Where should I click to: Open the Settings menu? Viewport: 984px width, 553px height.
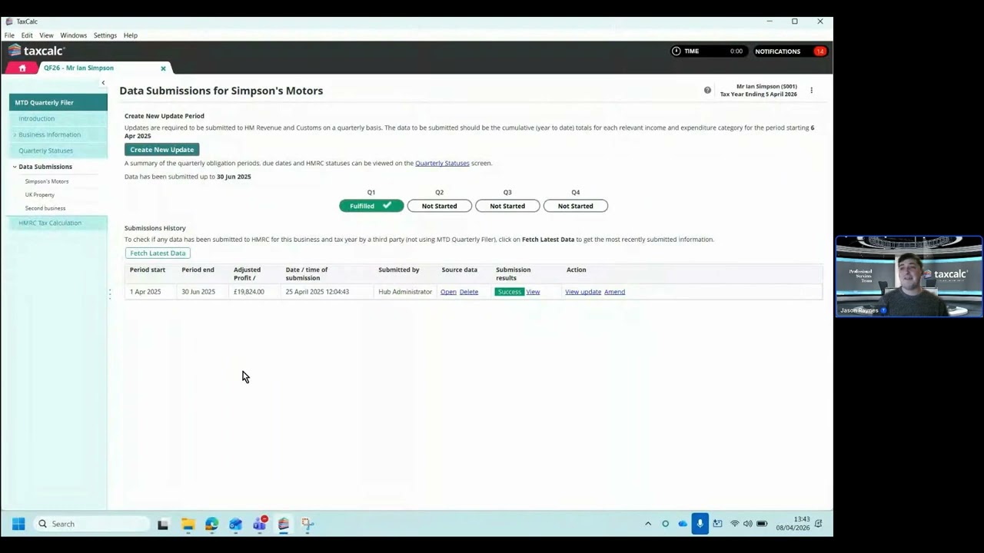click(x=105, y=35)
